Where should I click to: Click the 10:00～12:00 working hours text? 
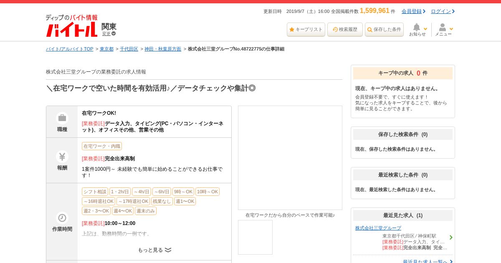120,223
